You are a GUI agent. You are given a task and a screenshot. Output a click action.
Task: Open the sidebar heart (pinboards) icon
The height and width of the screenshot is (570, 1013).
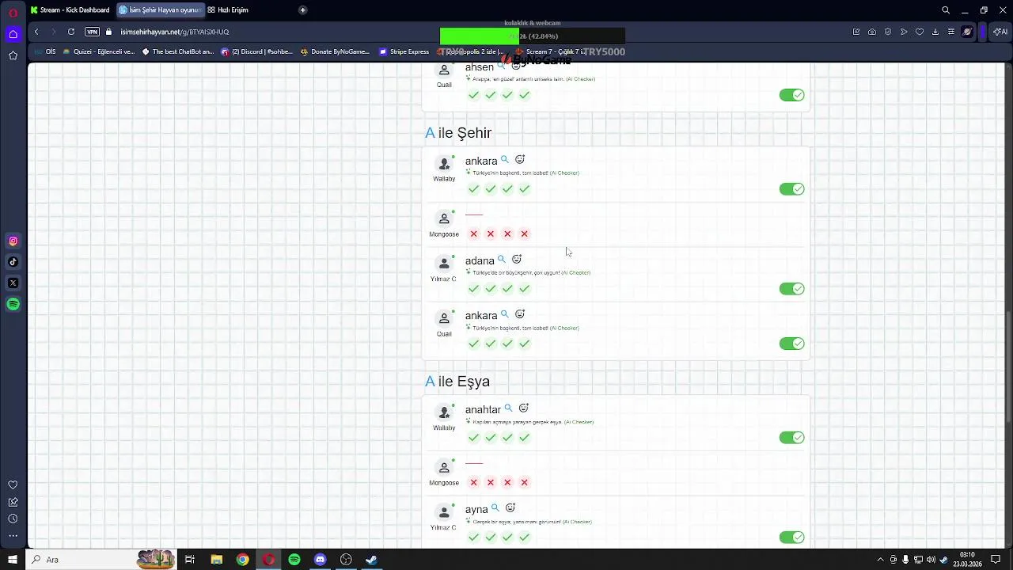13,484
